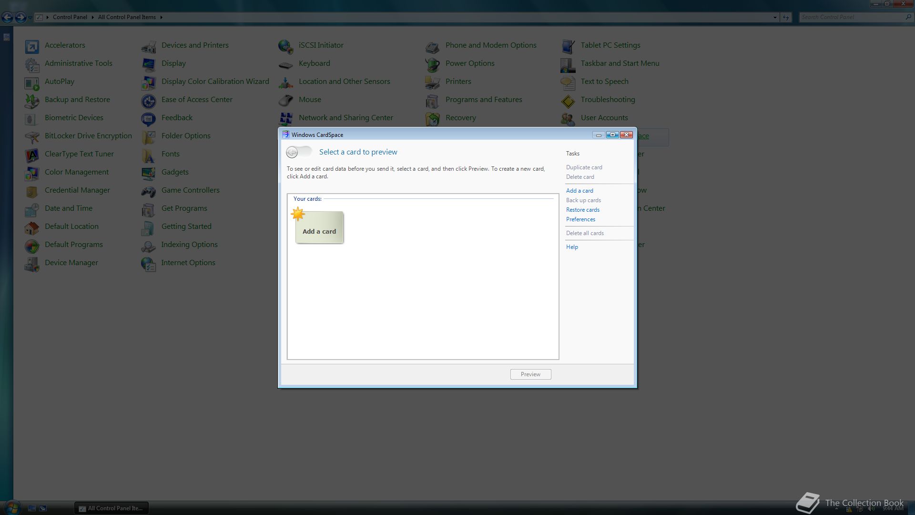Expand arrow after All Control Panel Items

point(161,17)
